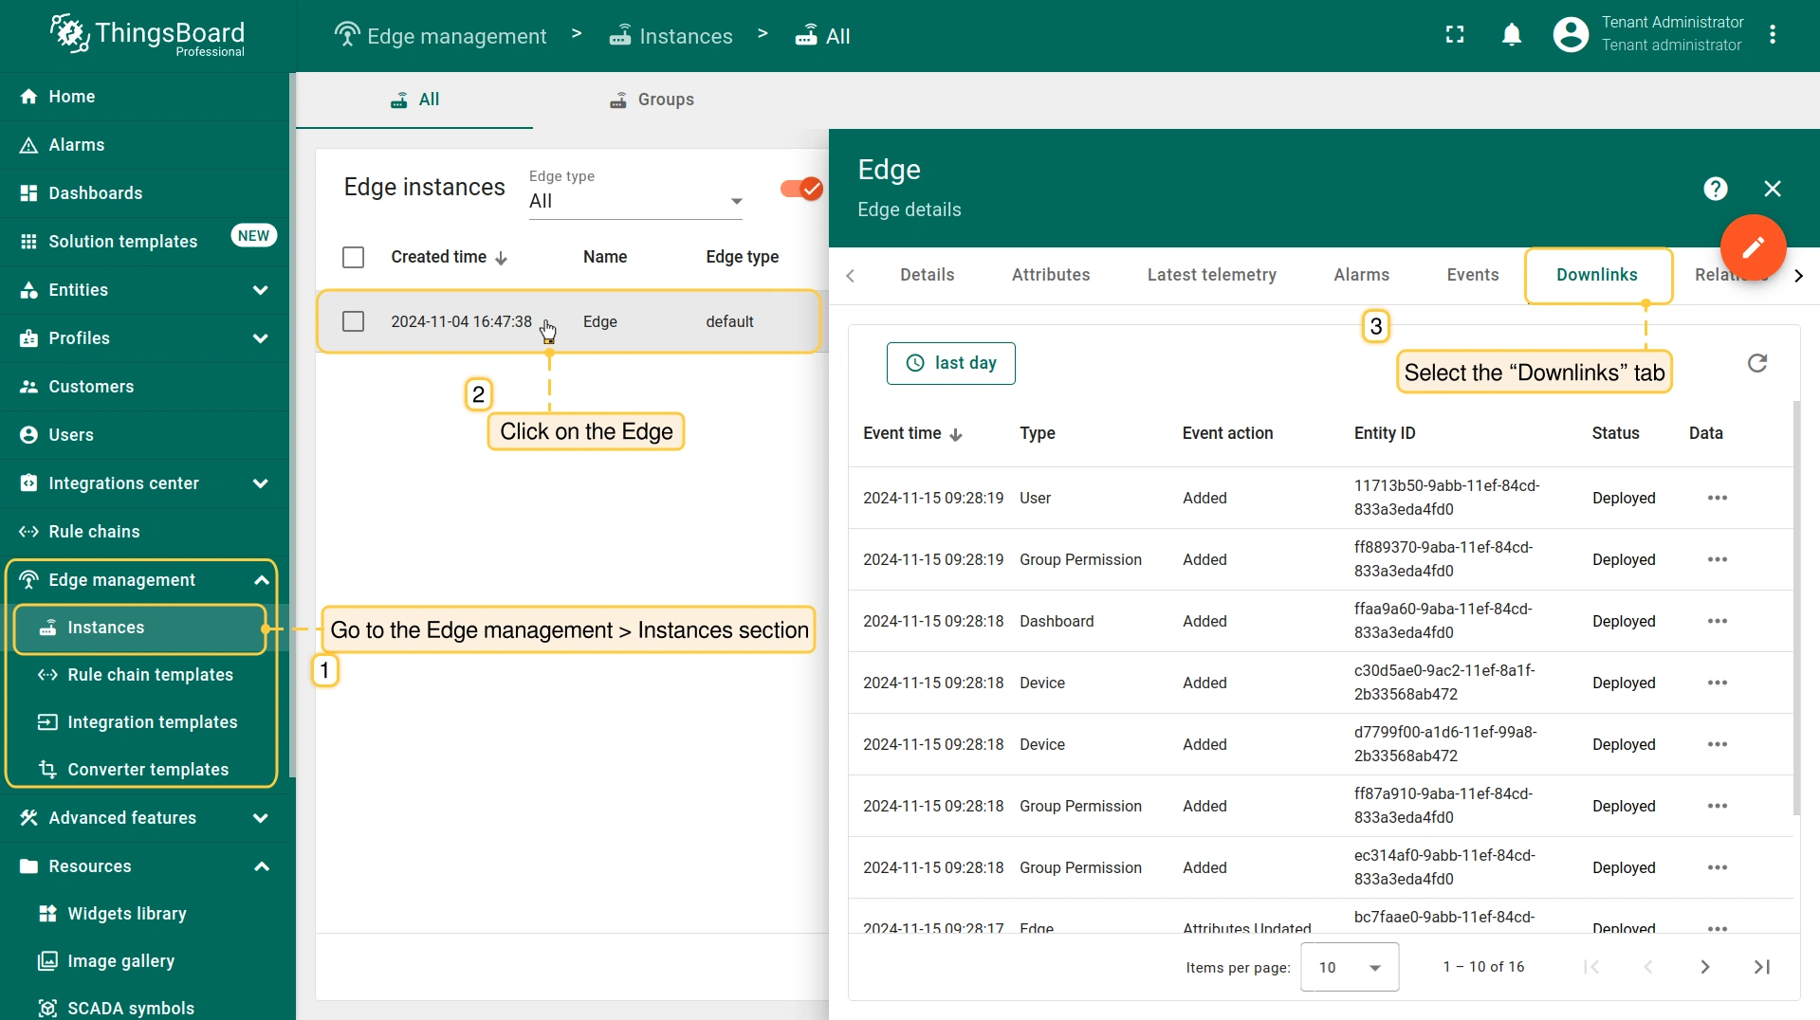The image size is (1820, 1020).
Task: Refresh the downlinks table
Action: [1757, 363]
